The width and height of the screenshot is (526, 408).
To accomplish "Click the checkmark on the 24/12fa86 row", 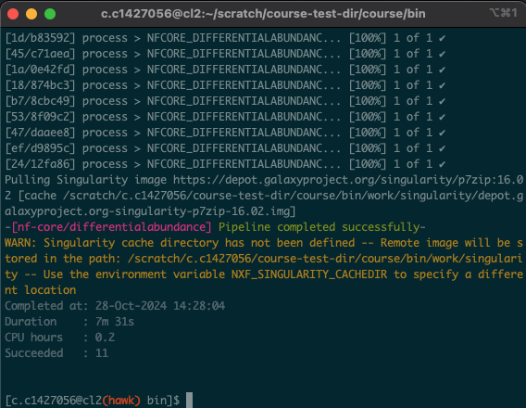I will point(442,164).
